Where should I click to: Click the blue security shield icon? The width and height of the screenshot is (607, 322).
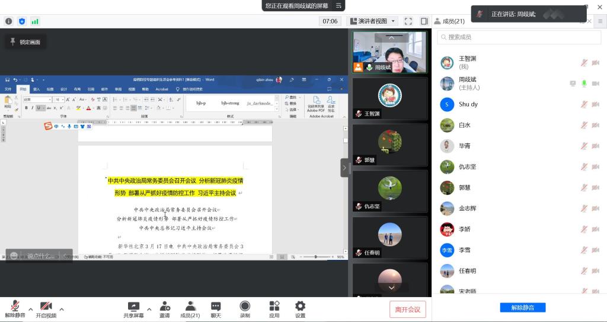point(22,21)
